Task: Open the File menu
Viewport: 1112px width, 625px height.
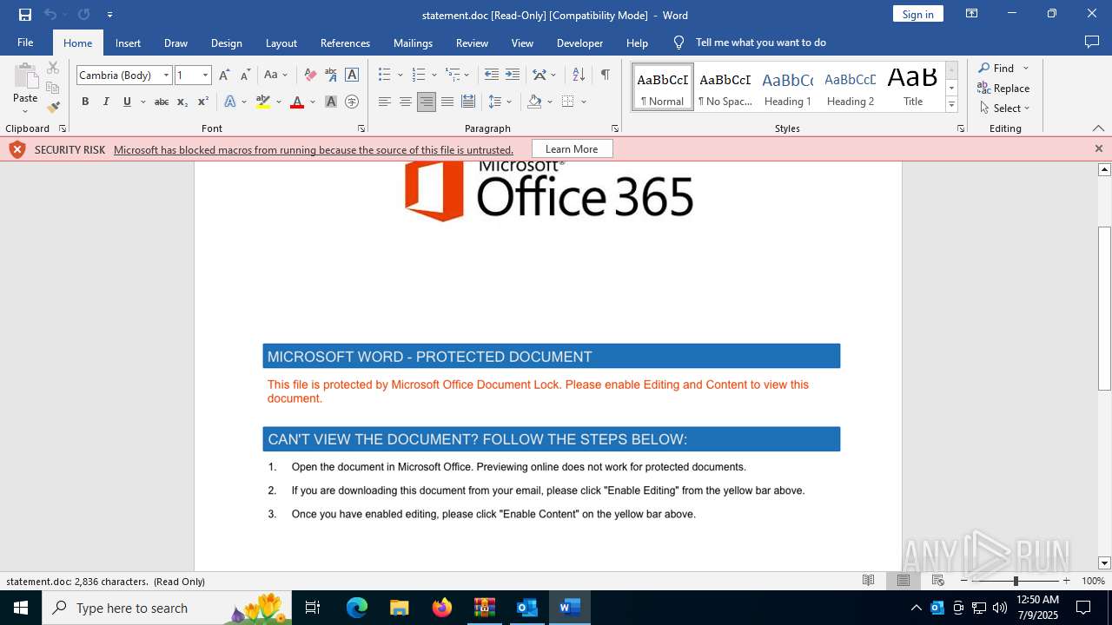Action: click(x=25, y=43)
